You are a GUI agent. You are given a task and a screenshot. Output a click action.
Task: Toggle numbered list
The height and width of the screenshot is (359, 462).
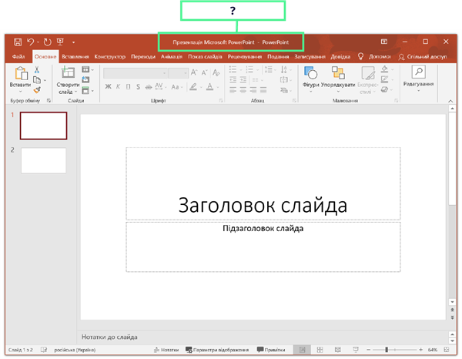coord(249,70)
